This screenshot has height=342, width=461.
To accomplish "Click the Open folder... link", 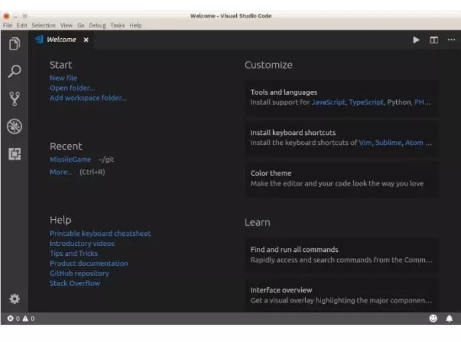I will click(72, 88).
